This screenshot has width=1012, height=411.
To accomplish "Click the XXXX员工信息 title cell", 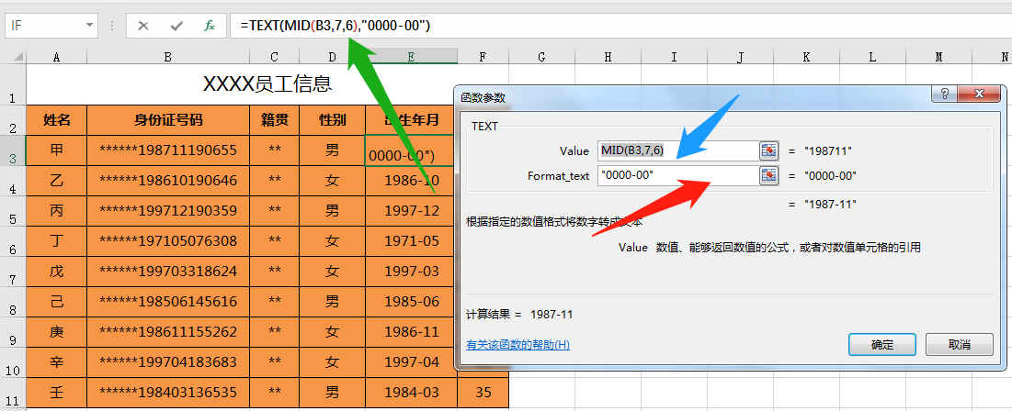I will click(267, 83).
